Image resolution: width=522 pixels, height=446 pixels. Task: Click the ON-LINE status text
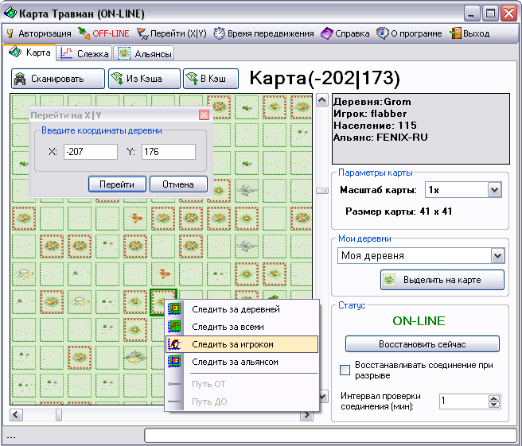(419, 321)
